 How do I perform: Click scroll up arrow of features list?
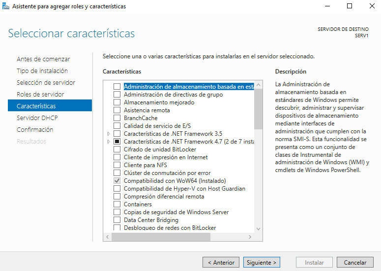[x=258, y=85]
